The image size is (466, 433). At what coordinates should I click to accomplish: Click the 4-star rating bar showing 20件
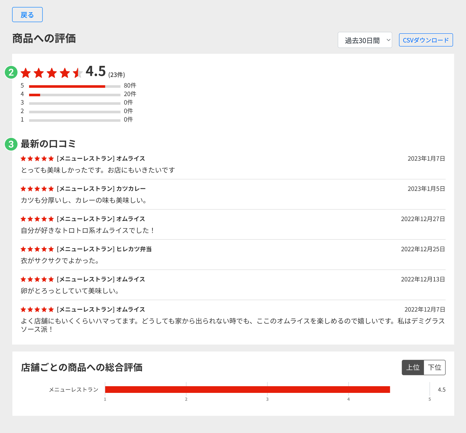[x=74, y=95]
